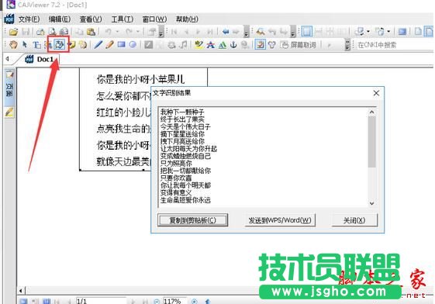
Task: Click document line 你是我的小呀小苹果儿
Action: tap(140, 79)
